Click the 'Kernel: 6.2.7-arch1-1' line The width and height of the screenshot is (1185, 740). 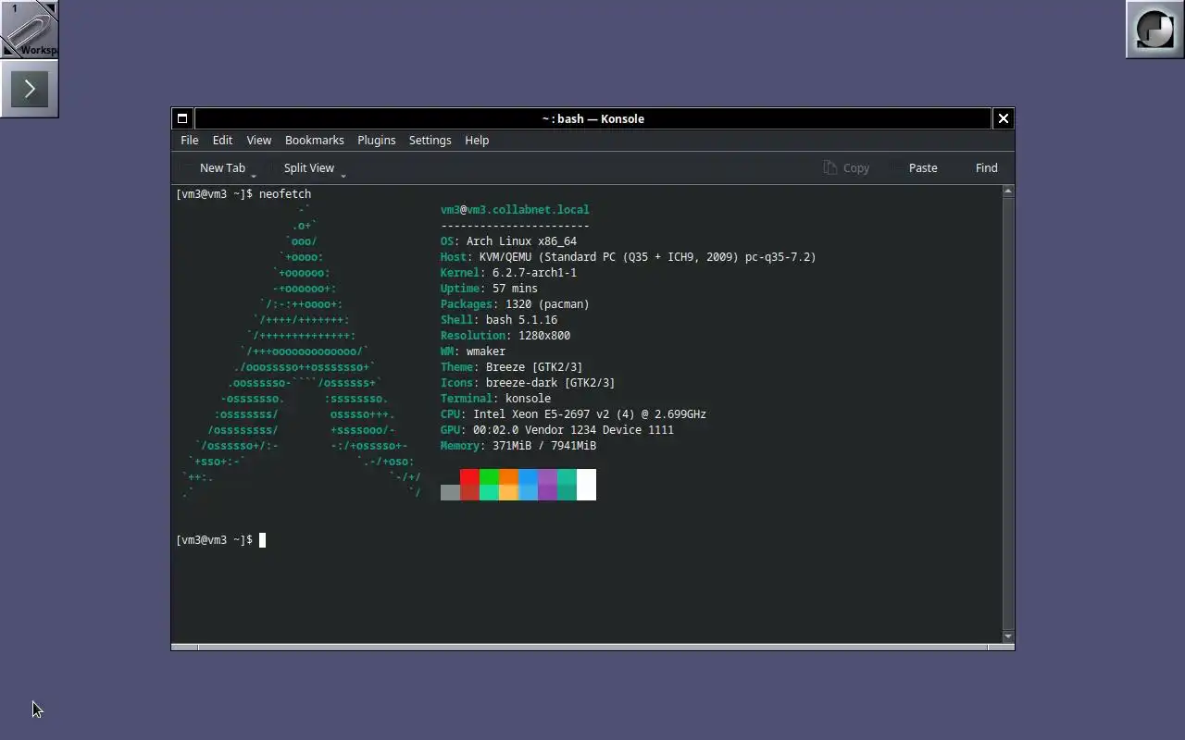(x=508, y=273)
